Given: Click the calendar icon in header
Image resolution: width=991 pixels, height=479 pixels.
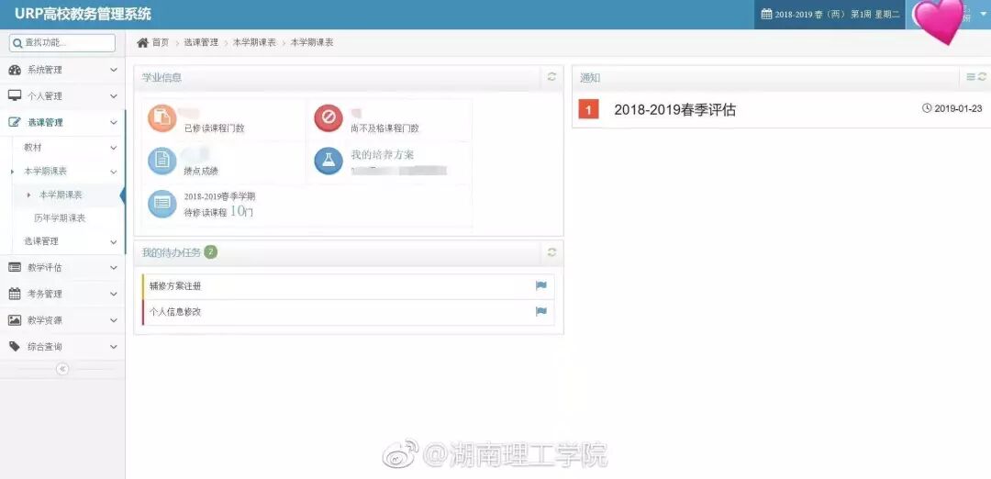Looking at the screenshot, I should (x=766, y=14).
